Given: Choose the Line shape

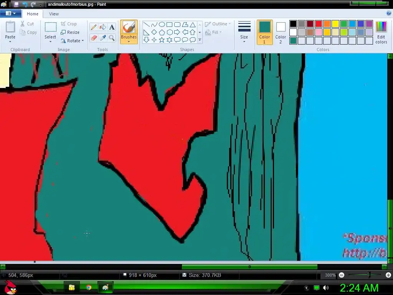Looking at the screenshot, I should [x=146, y=25].
